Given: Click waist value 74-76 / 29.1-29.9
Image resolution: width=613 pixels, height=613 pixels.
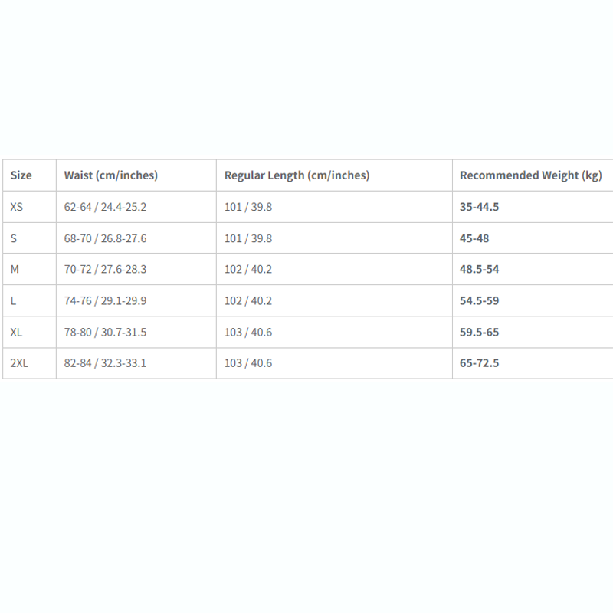Looking at the screenshot, I should tap(105, 300).
